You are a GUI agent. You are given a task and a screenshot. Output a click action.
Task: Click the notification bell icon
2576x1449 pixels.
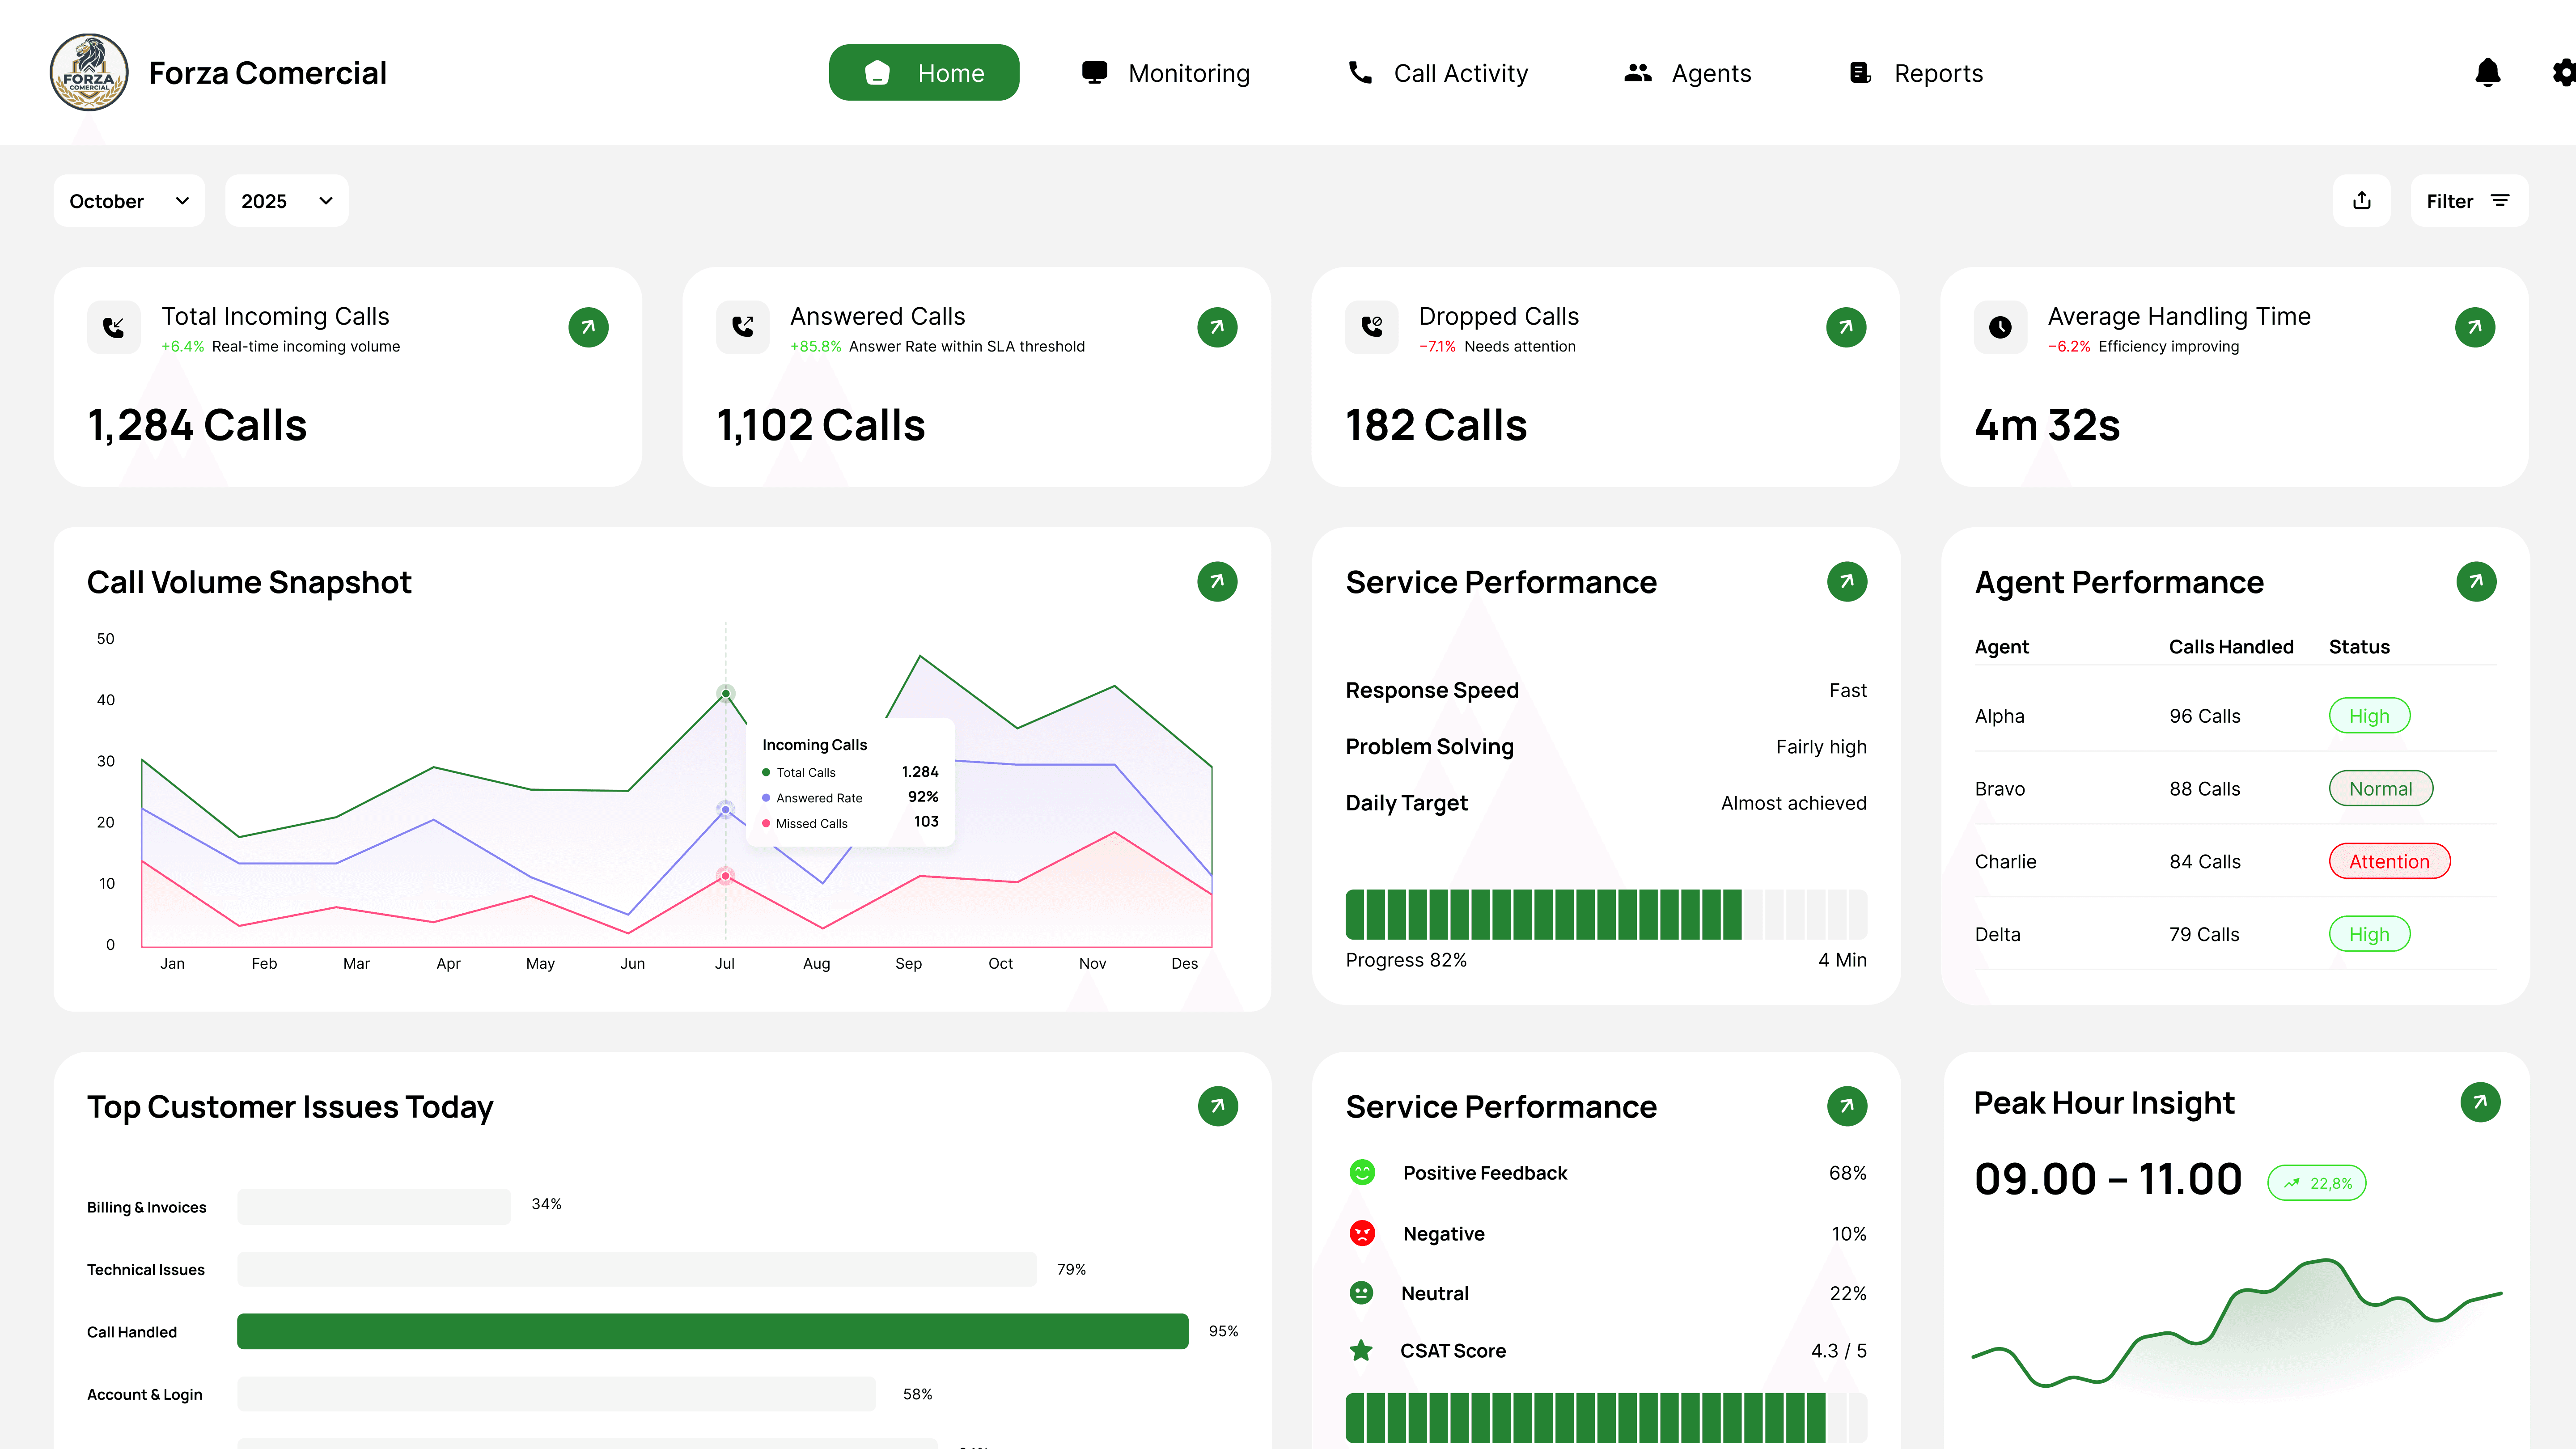point(2487,72)
